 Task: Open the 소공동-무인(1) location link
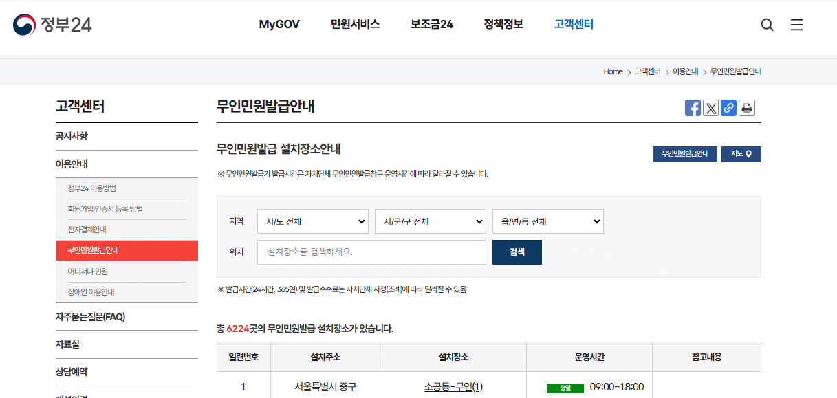tap(453, 386)
